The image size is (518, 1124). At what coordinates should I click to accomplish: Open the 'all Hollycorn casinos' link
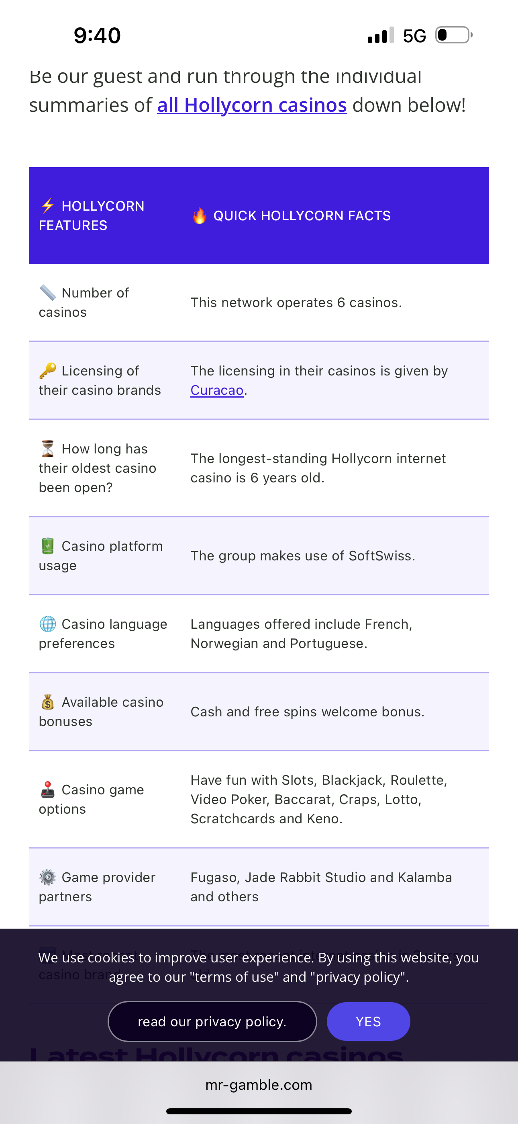252,105
